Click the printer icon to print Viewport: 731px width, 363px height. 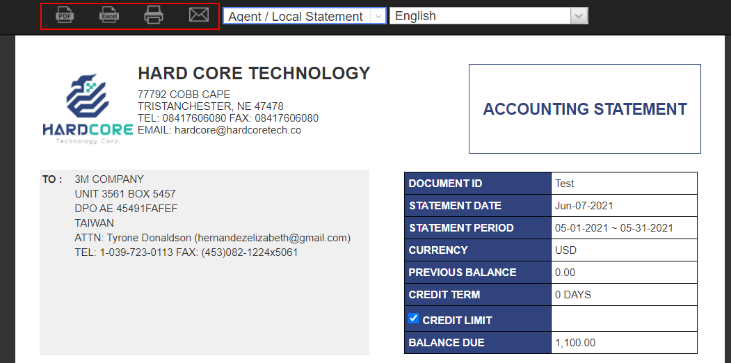tap(154, 15)
